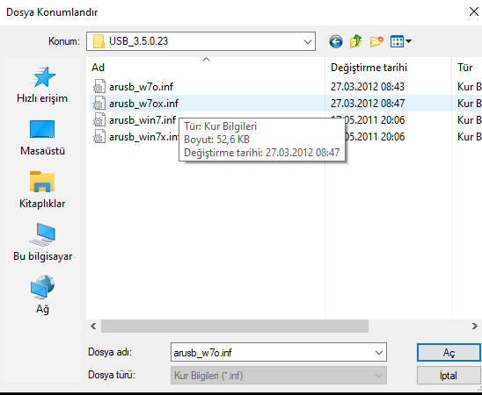This screenshot has height=395, width=482.
Task: Open Bu bilgisayar in sidebar
Action: (42, 242)
